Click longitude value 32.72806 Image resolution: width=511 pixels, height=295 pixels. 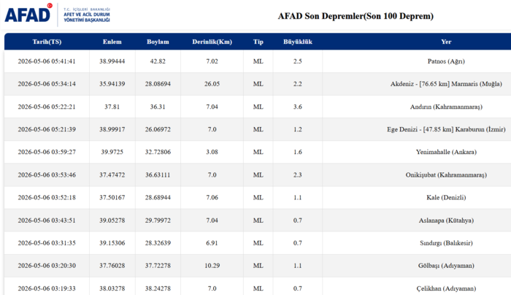pos(158,152)
